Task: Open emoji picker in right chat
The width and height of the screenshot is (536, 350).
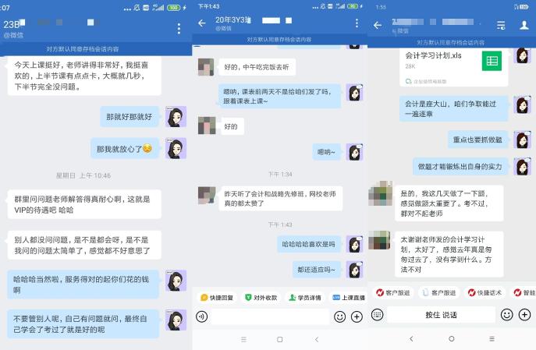Action: [506, 314]
